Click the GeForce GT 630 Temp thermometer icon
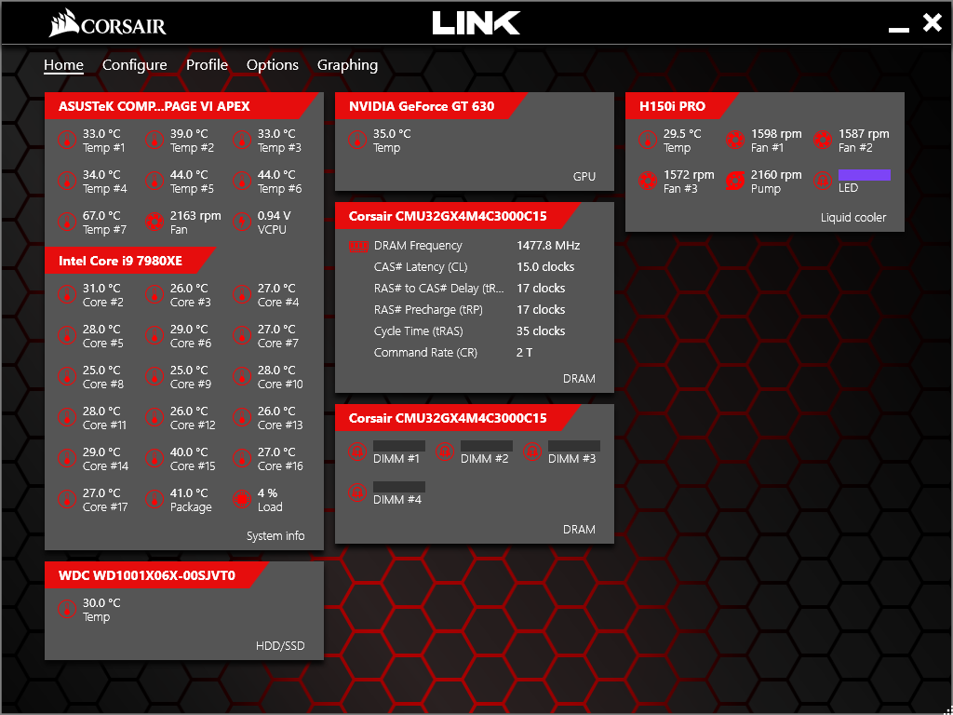Image resolution: width=953 pixels, height=715 pixels. pos(357,141)
